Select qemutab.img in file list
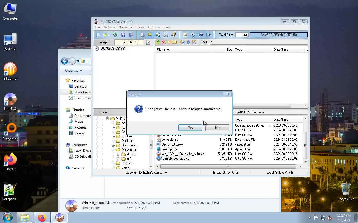The height and width of the screenshot is (223, 358). [170, 140]
